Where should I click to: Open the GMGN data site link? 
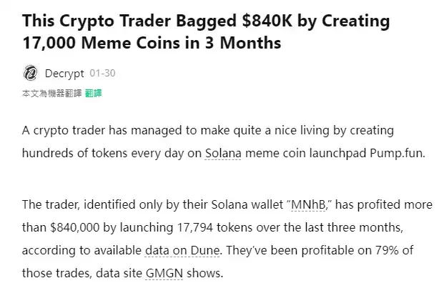[163, 273]
